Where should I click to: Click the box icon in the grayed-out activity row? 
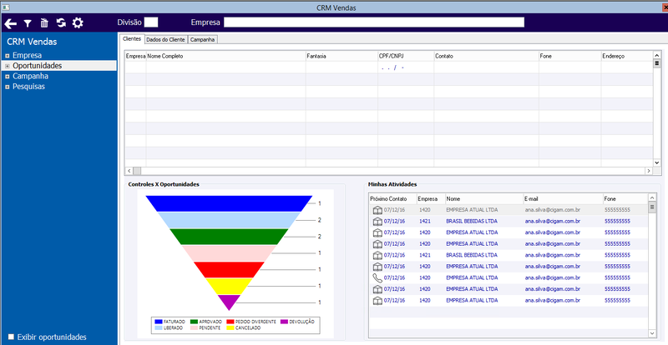click(377, 210)
